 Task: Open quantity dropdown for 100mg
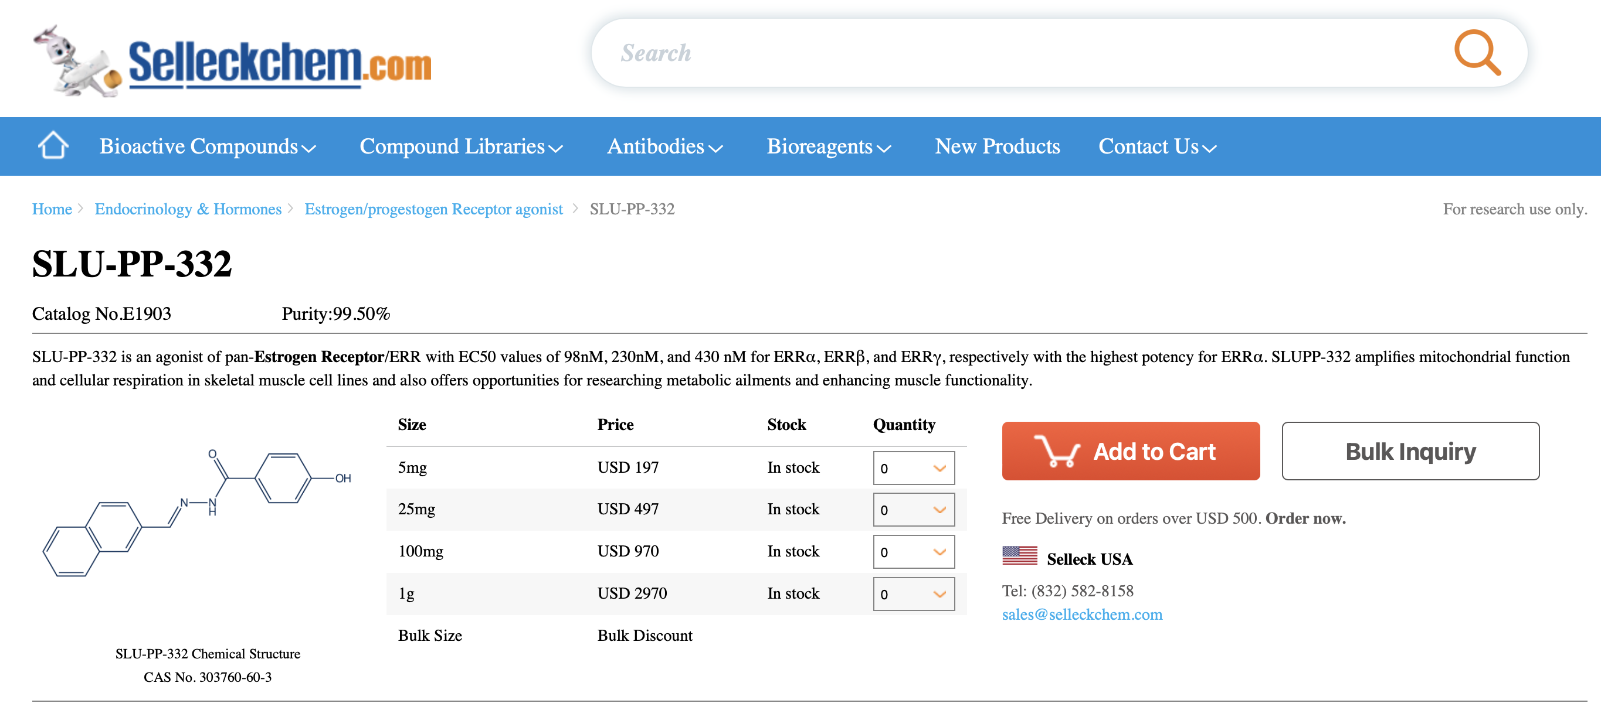913,551
